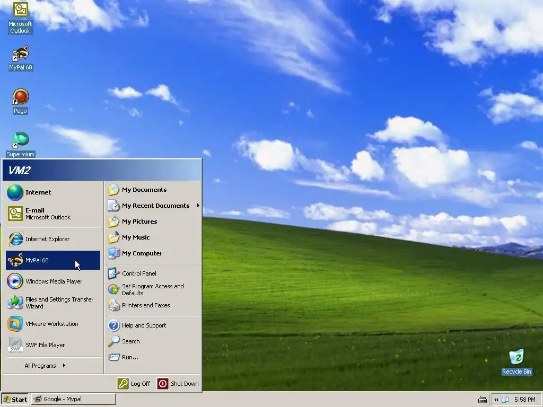
Task: Open My Music folder
Action: pos(154,237)
